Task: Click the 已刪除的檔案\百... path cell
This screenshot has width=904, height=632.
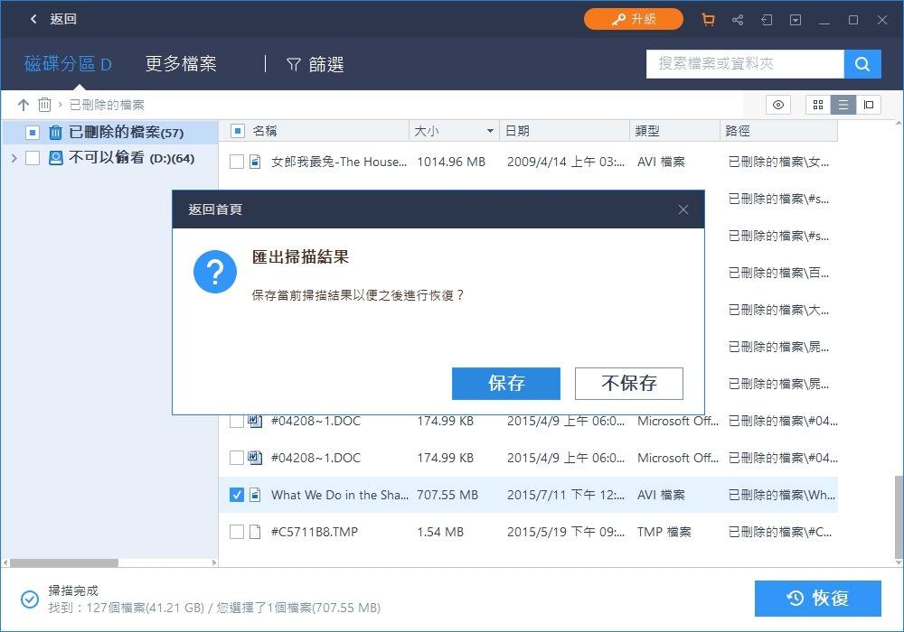Action: (779, 273)
